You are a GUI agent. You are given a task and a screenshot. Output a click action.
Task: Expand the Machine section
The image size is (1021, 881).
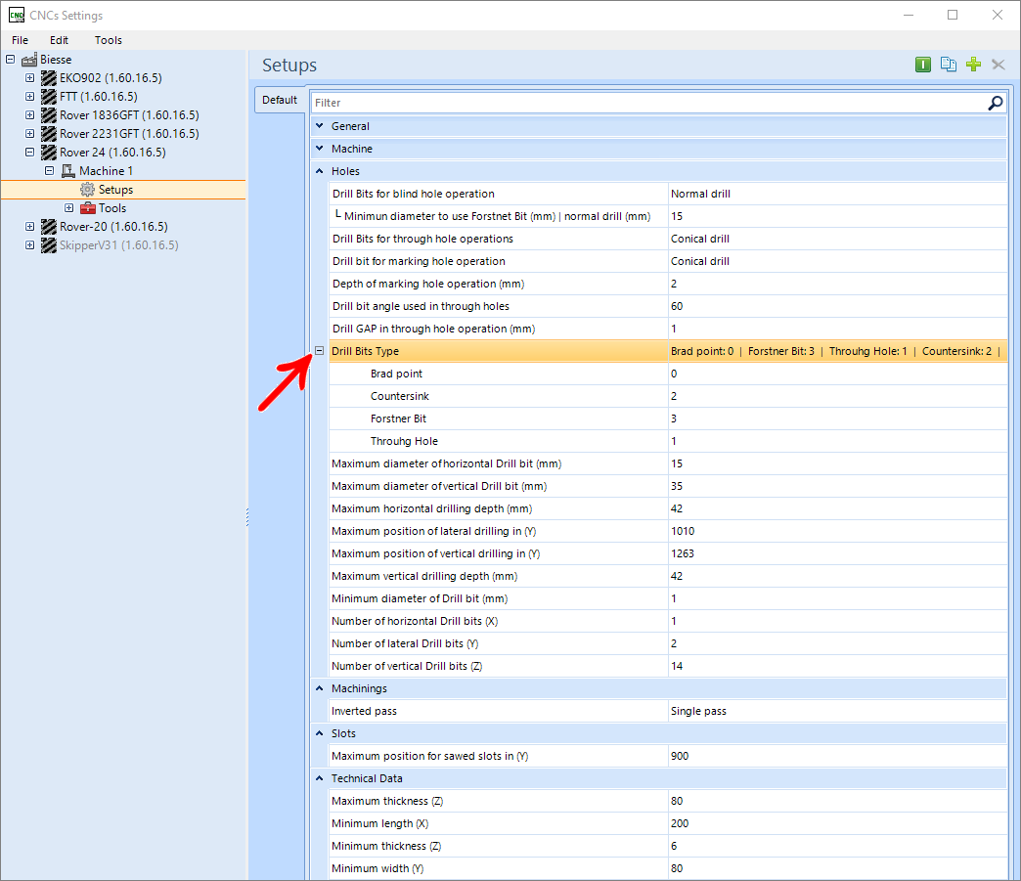click(320, 149)
